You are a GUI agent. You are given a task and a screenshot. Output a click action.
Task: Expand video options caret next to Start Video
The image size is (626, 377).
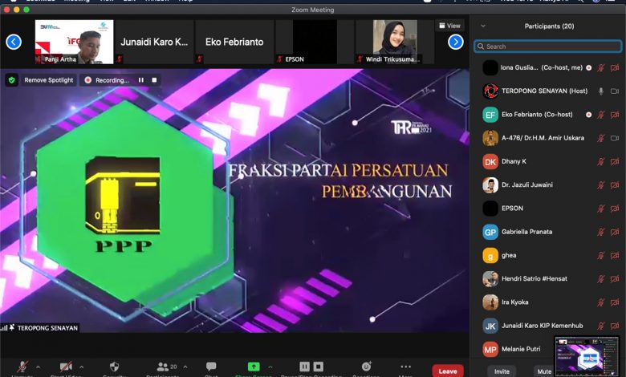[x=81, y=367]
